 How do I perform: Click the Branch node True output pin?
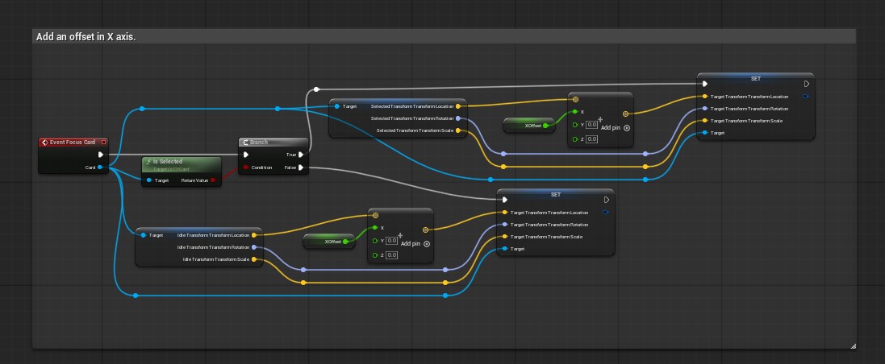pyautogui.click(x=302, y=155)
